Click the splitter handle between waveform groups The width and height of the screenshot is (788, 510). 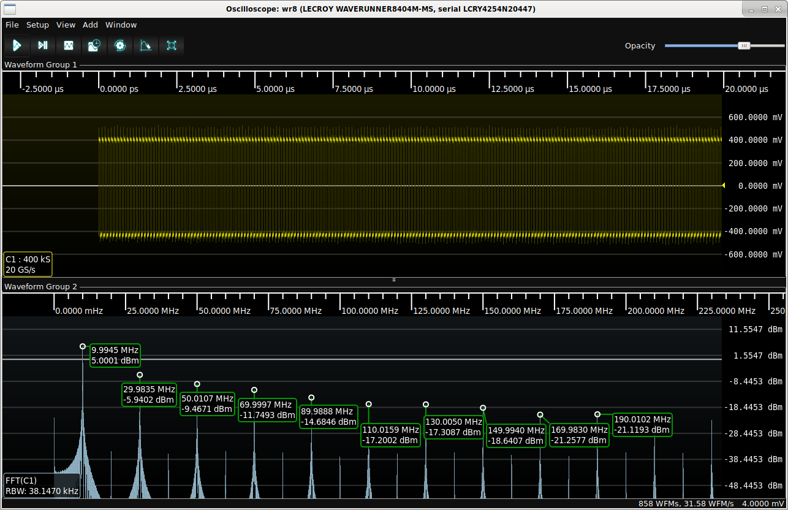(x=393, y=280)
